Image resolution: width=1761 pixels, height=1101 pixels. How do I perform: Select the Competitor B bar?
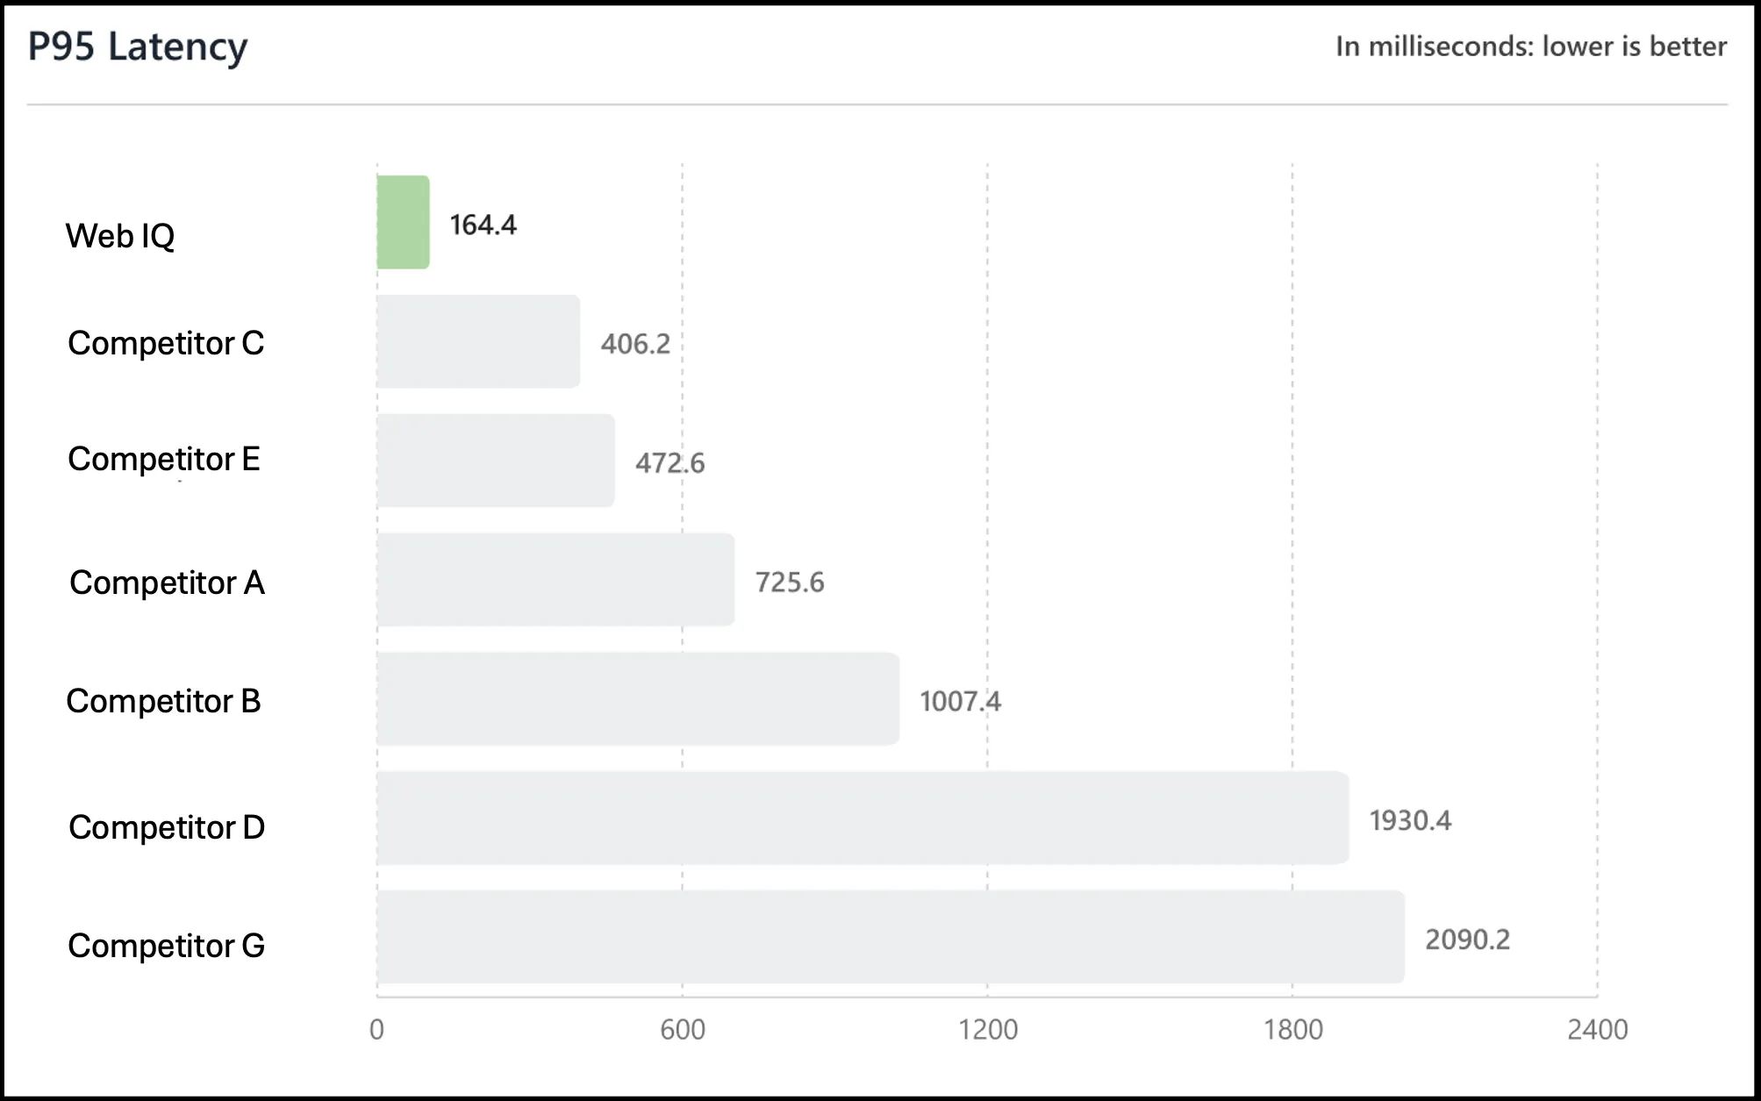coord(638,699)
